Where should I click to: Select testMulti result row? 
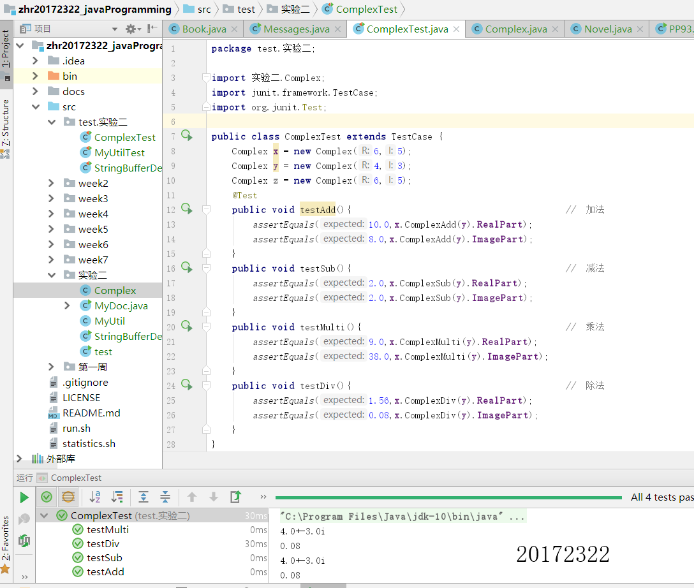click(x=151, y=529)
